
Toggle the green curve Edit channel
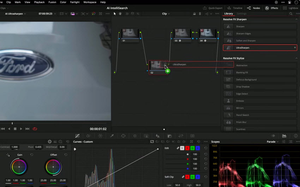[192, 148]
